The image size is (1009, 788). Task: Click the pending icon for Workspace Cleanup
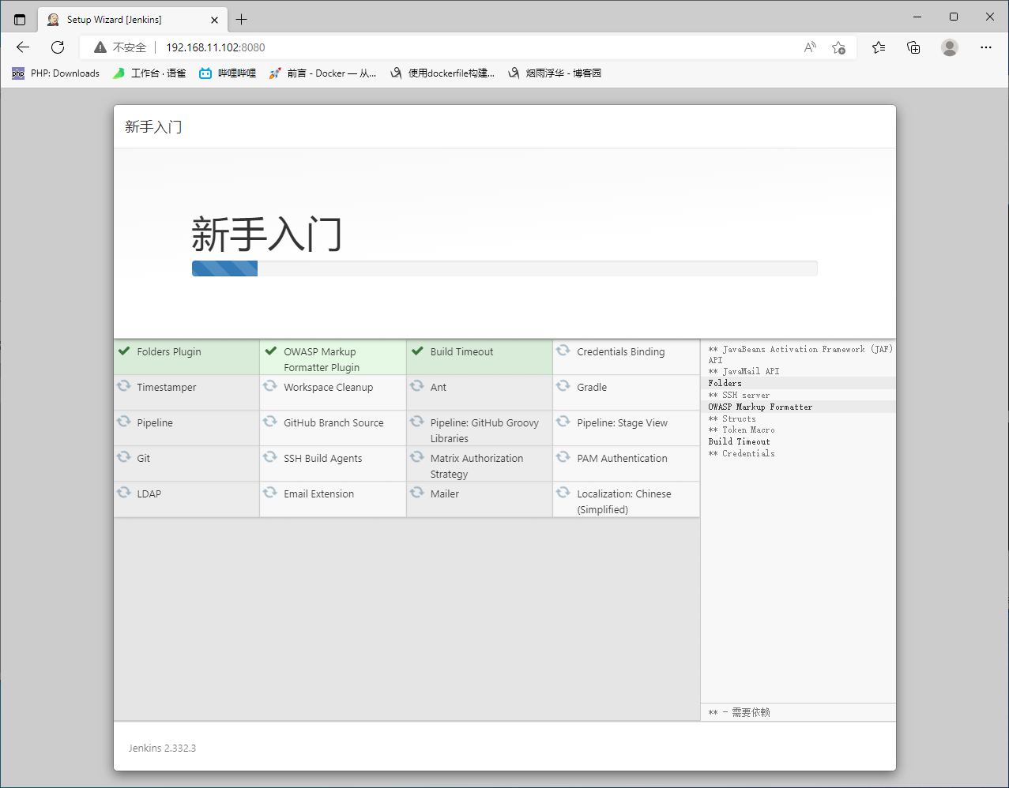[x=270, y=386]
